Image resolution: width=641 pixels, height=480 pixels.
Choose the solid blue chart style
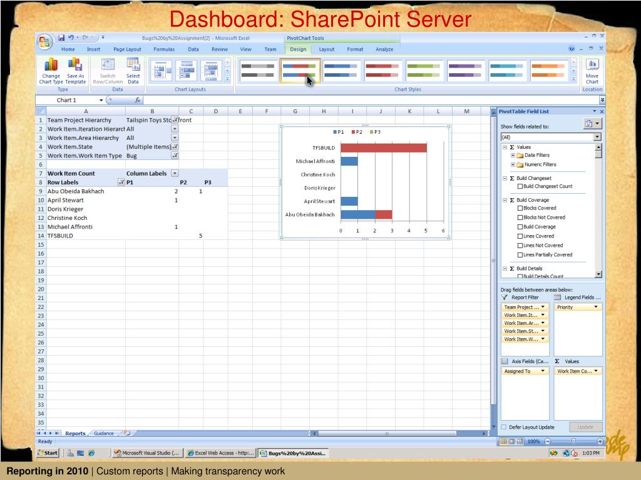341,70
